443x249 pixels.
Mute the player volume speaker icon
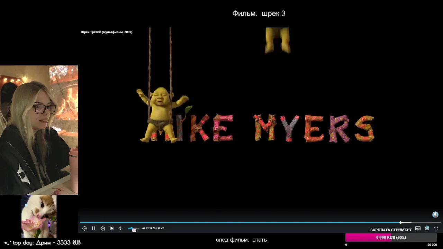pyautogui.click(x=120, y=228)
